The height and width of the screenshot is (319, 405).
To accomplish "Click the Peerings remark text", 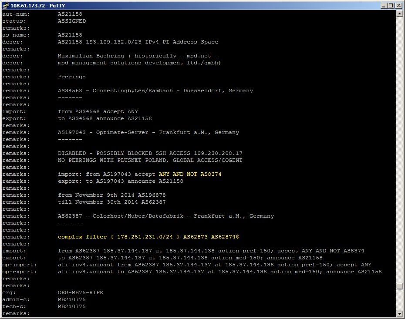I will [72, 77].
